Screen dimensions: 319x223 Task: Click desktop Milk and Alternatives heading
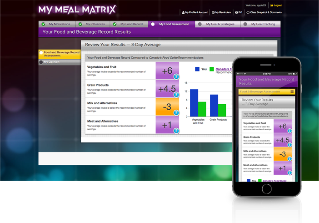click(102, 103)
